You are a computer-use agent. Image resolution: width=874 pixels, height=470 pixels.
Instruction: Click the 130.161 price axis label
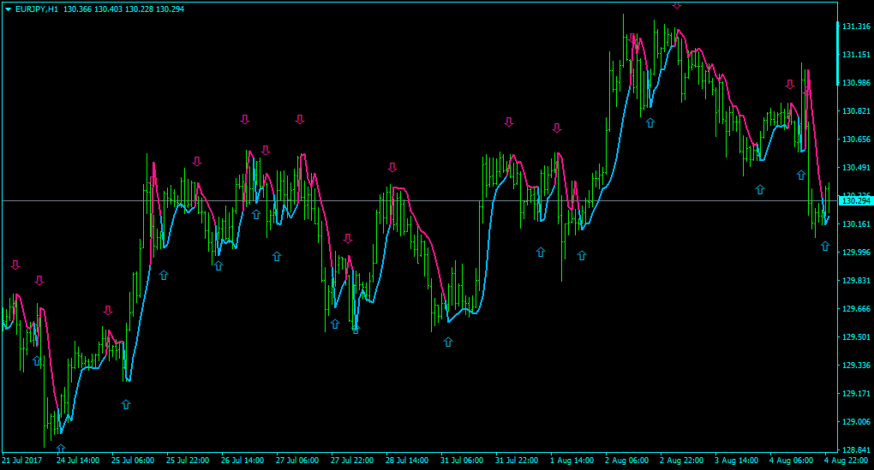[856, 224]
